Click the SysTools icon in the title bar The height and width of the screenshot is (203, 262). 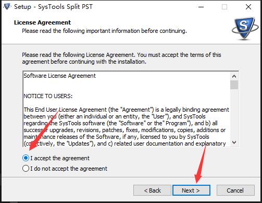(7, 7)
